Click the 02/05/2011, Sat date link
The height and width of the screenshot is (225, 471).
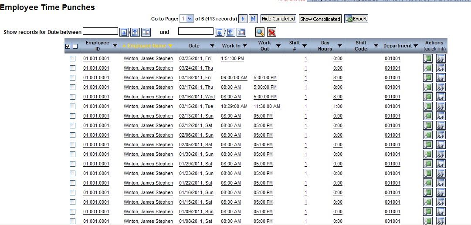[196, 144]
